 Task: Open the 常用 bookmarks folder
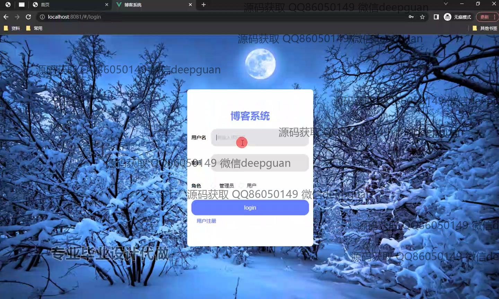pos(34,28)
